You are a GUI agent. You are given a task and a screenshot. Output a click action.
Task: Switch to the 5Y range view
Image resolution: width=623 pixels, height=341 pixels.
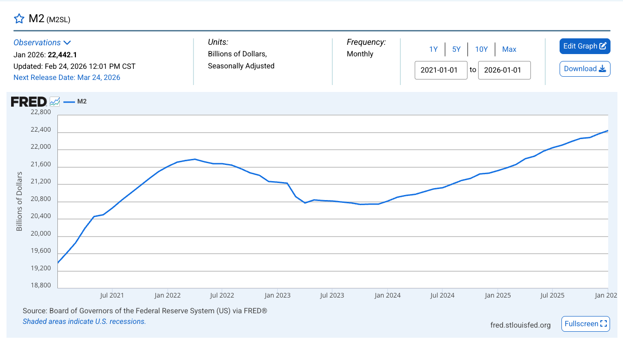pyautogui.click(x=456, y=49)
